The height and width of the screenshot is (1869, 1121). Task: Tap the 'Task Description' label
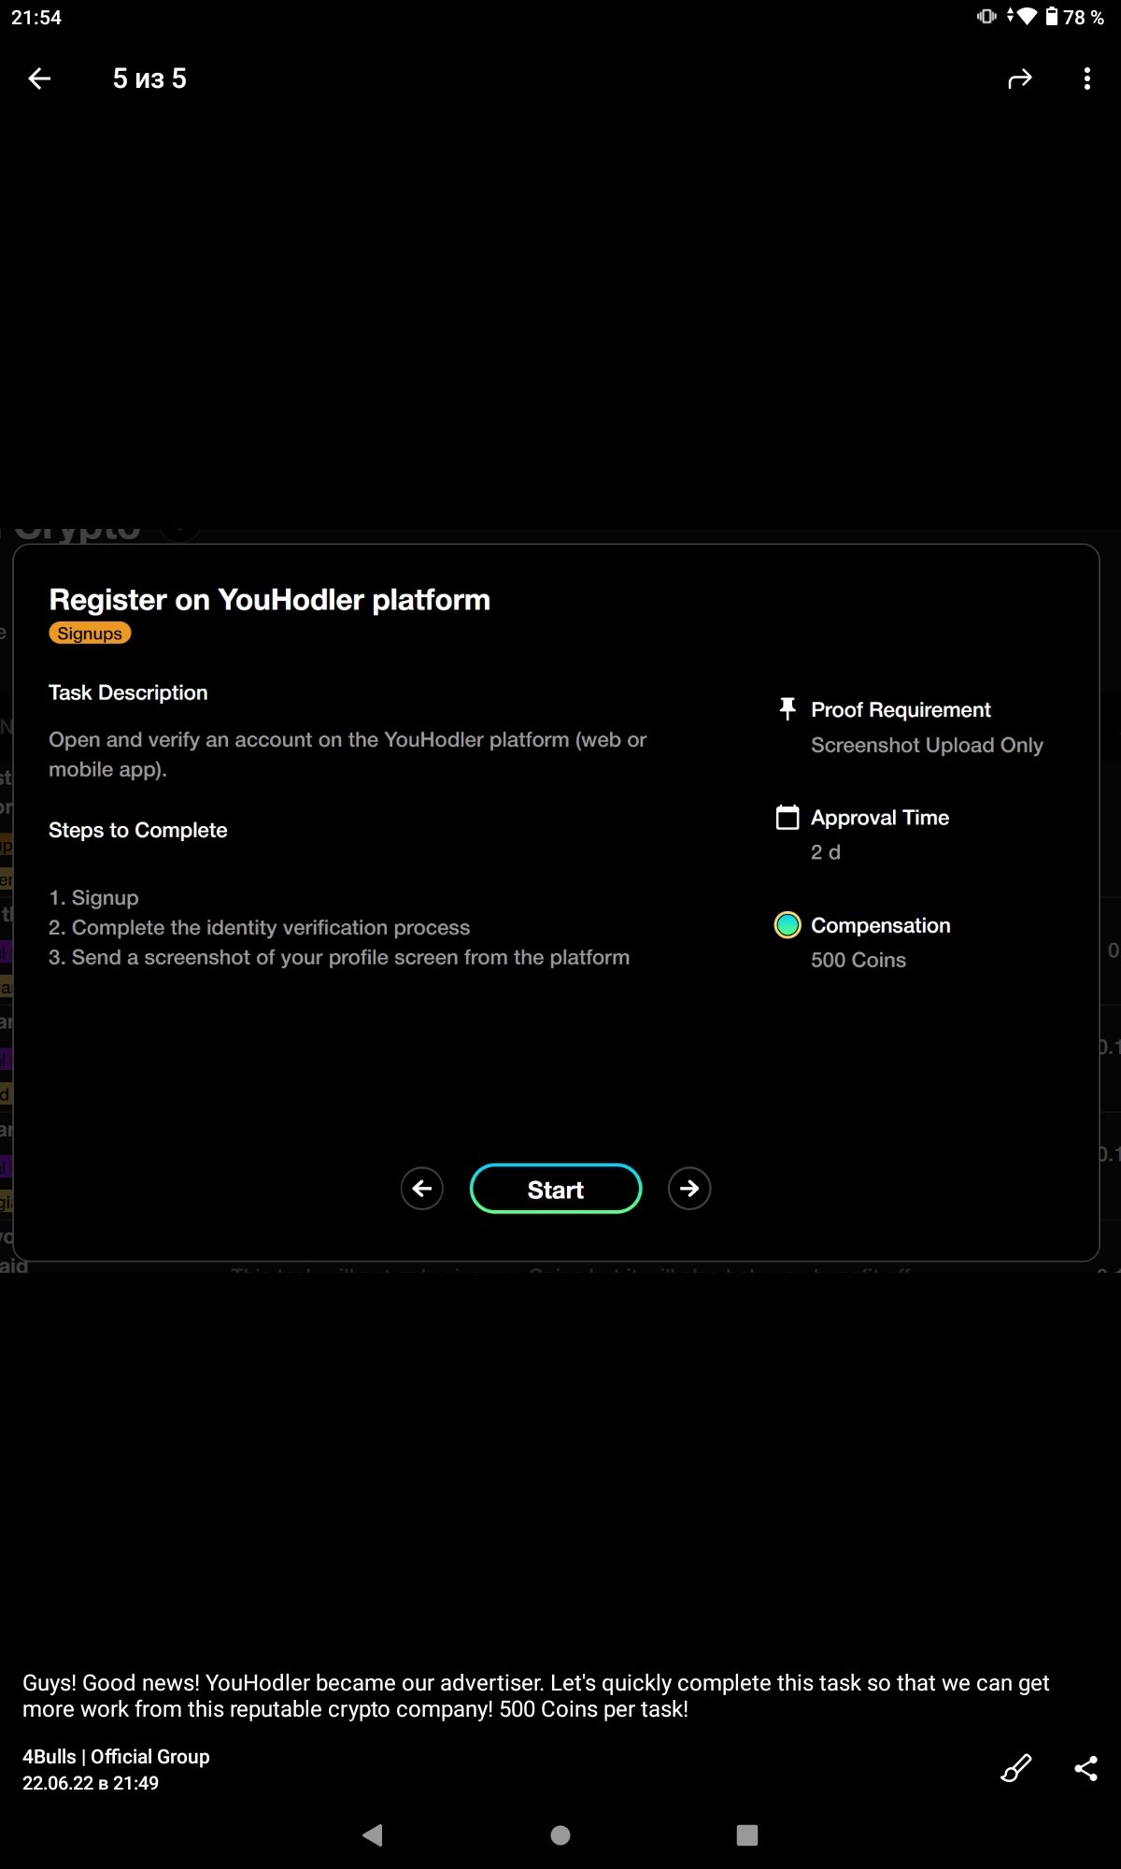coord(128,692)
